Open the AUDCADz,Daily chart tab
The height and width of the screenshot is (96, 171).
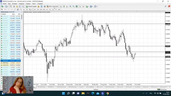pos(61,87)
